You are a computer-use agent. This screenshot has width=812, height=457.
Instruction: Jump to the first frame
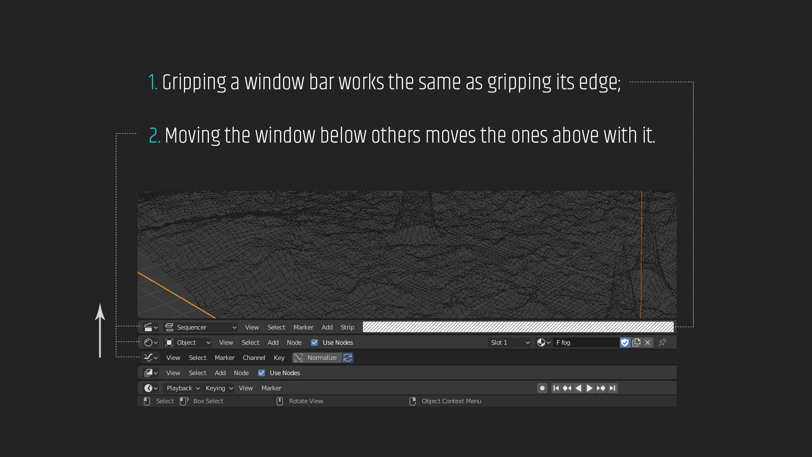[556, 388]
